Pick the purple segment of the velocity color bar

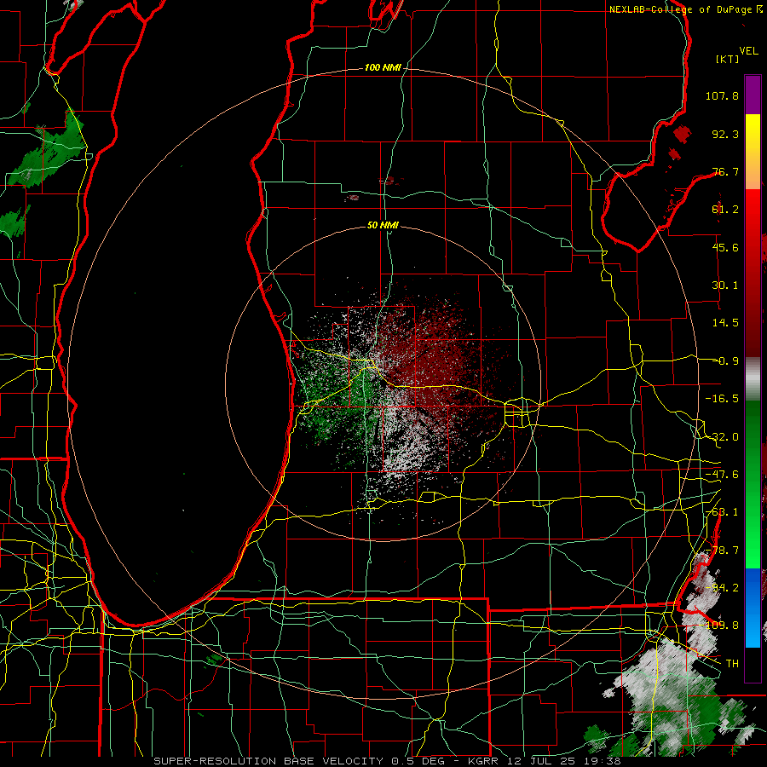click(753, 95)
